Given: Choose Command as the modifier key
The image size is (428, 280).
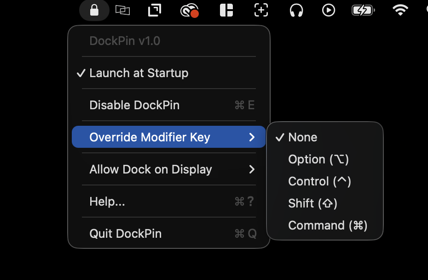Looking at the screenshot, I should (x=328, y=225).
